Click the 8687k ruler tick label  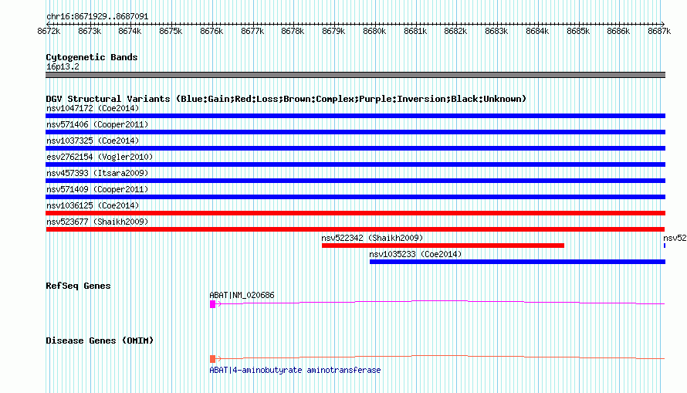tap(659, 31)
